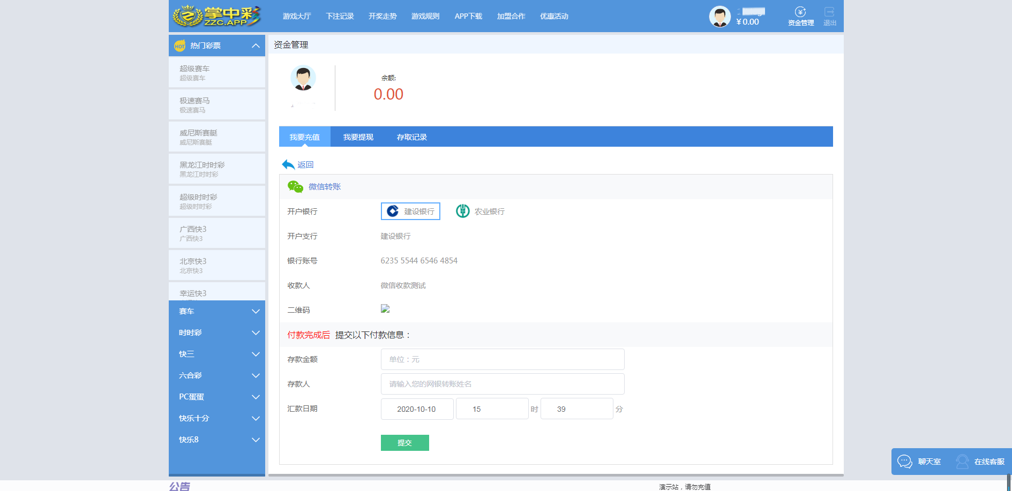Click the green 提交 submit button
Viewport: 1012px width, 491px height.
[x=405, y=443]
